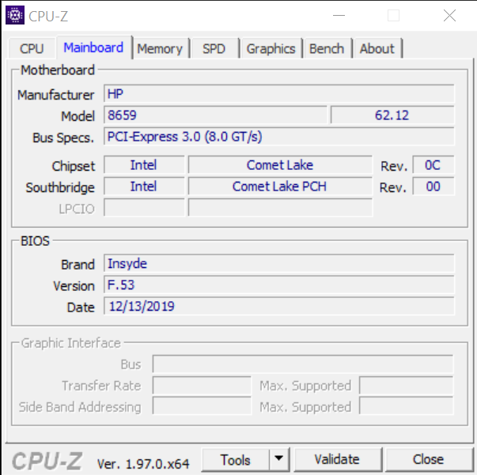Open the Graphics tab
This screenshot has height=475, width=477.
coord(271,49)
